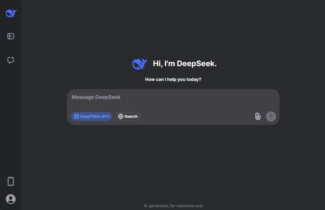Screen dimensions: 325x210
Task: Click the whale logo beside the greeting
Action: 140,63
